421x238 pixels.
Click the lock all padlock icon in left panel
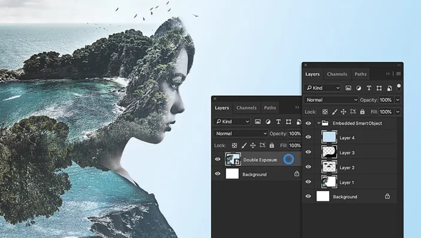[272, 145]
